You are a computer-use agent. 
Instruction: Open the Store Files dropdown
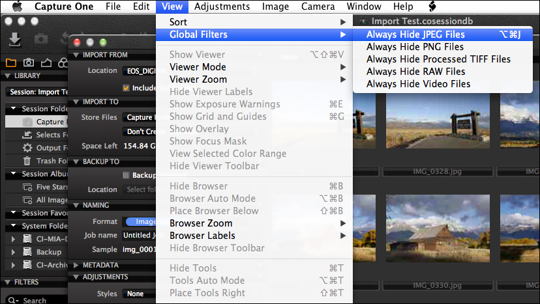(140, 117)
